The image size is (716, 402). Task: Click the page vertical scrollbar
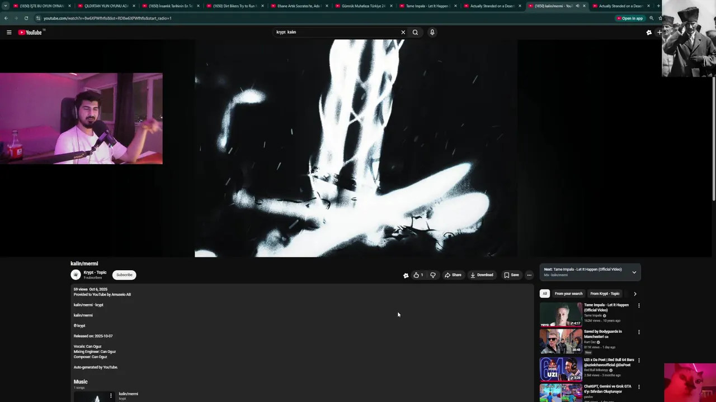click(x=713, y=138)
